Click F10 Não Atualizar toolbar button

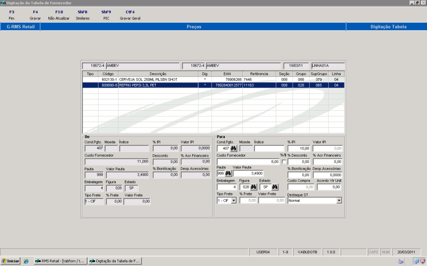coord(59,15)
